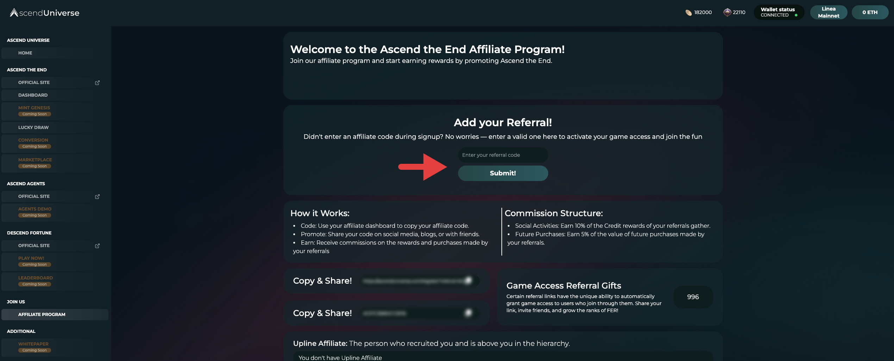The height and width of the screenshot is (361, 894).
Task: Click external link icon under Ascend Agents
Action: tap(97, 196)
